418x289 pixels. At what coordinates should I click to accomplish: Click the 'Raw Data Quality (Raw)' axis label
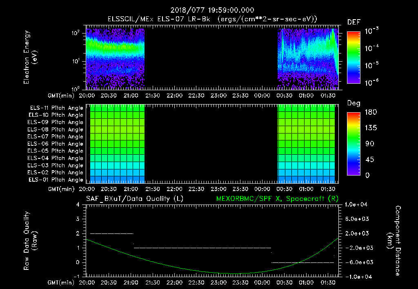pyautogui.click(x=30, y=241)
